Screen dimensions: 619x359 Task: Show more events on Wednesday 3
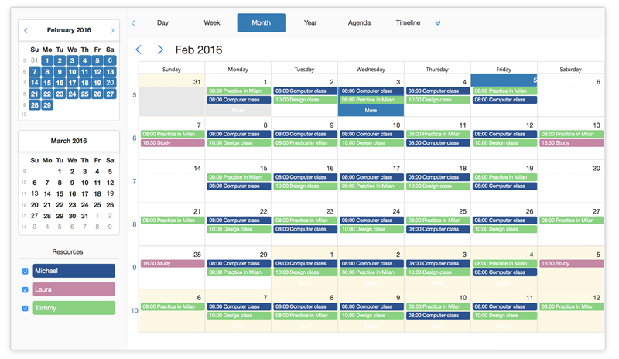click(x=371, y=111)
